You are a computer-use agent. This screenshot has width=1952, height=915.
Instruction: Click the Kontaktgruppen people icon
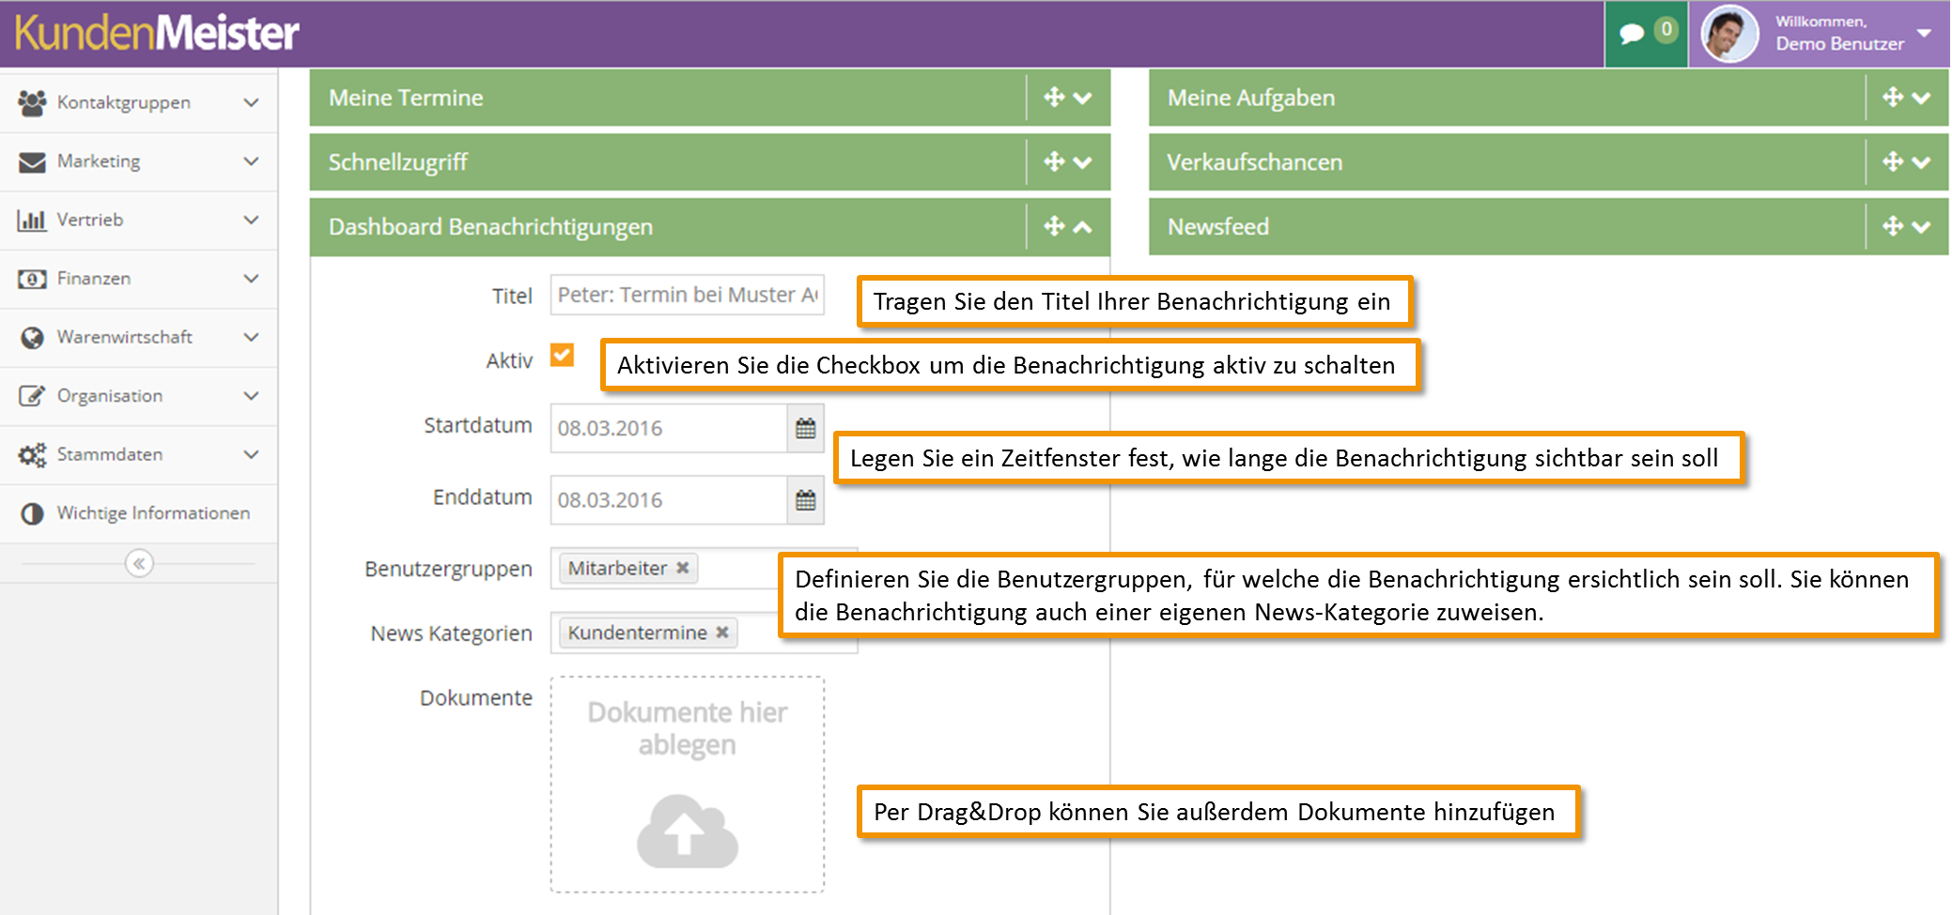pyautogui.click(x=32, y=102)
